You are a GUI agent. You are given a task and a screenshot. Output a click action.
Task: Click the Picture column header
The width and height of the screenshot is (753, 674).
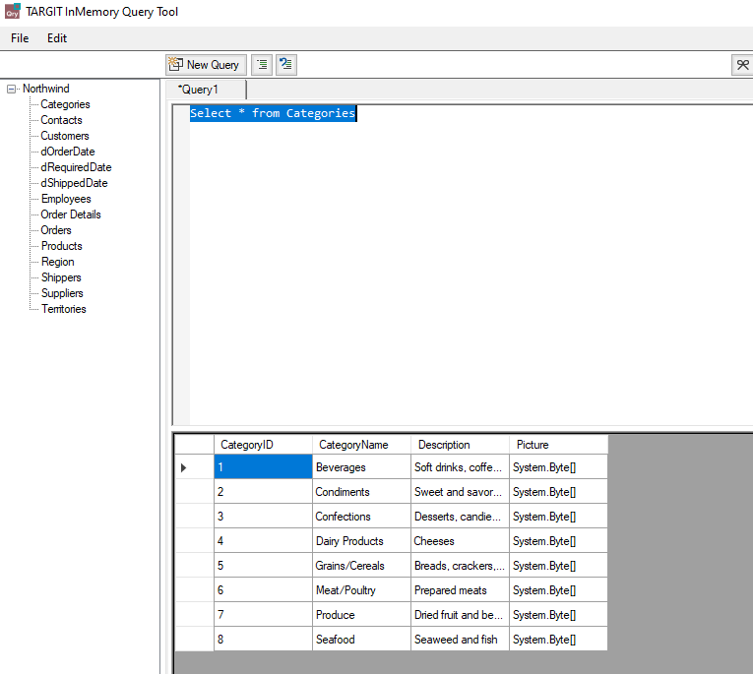(x=558, y=445)
